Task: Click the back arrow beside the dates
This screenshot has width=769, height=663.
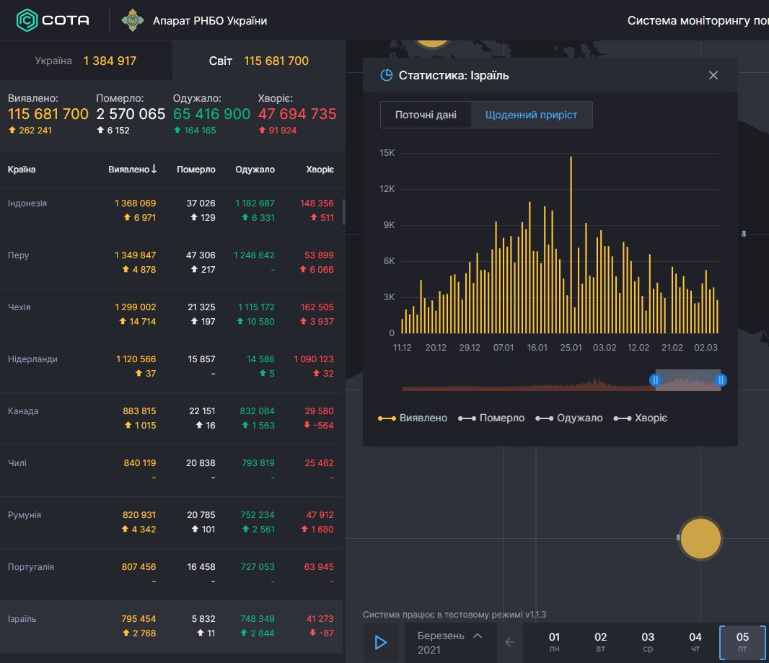Action: (510, 642)
